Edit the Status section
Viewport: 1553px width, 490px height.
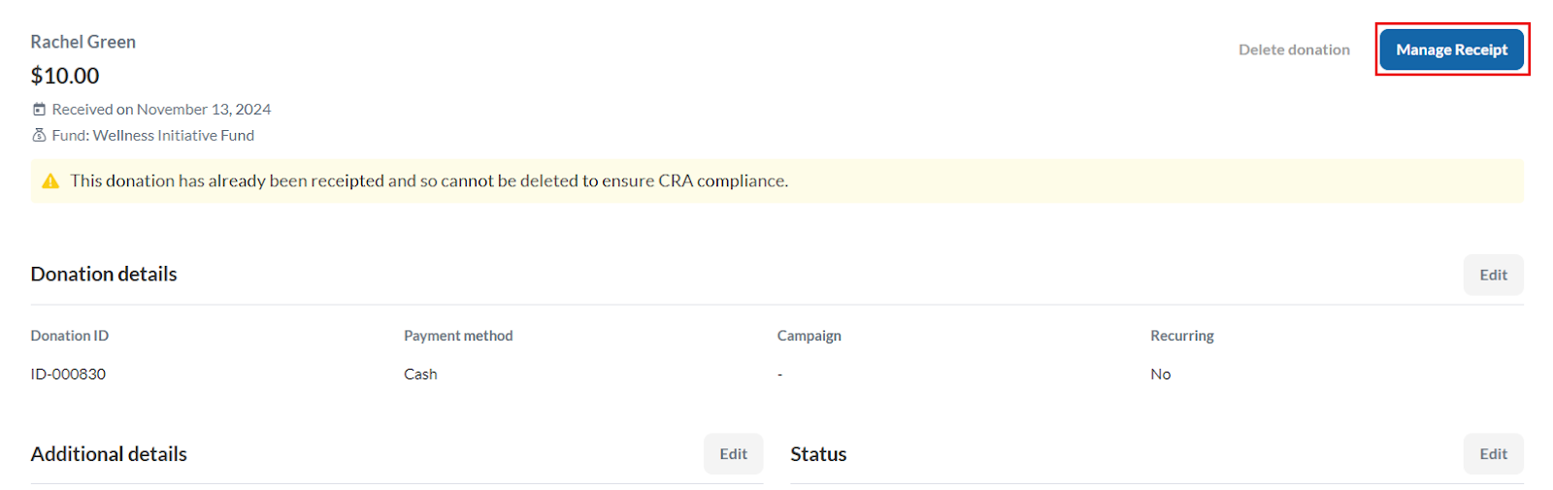1493,454
